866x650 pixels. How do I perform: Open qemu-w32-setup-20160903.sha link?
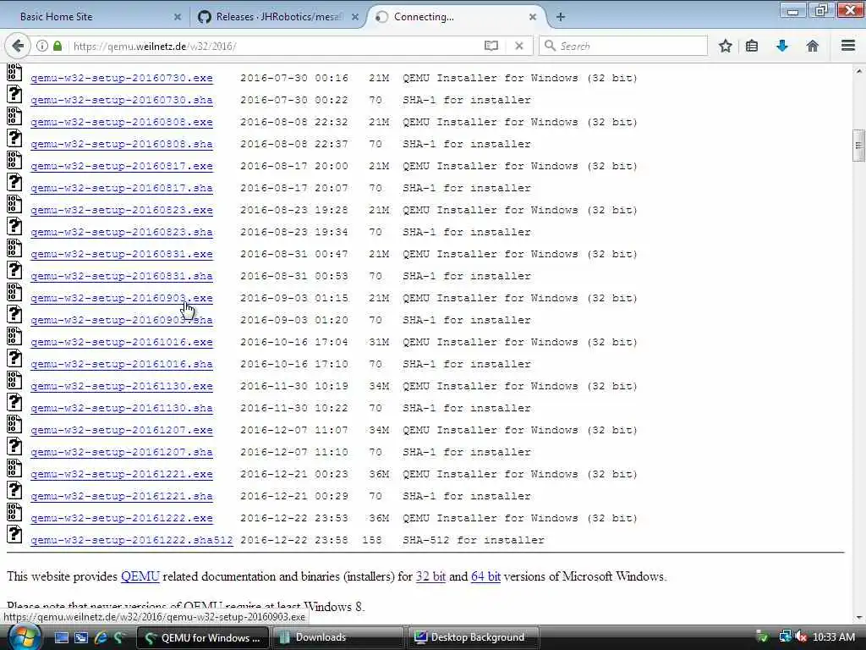[x=122, y=320]
